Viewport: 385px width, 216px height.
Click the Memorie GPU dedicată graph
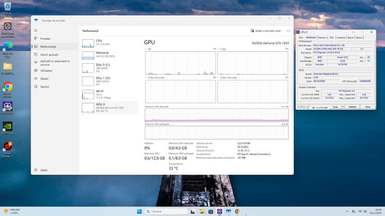click(x=216, y=115)
